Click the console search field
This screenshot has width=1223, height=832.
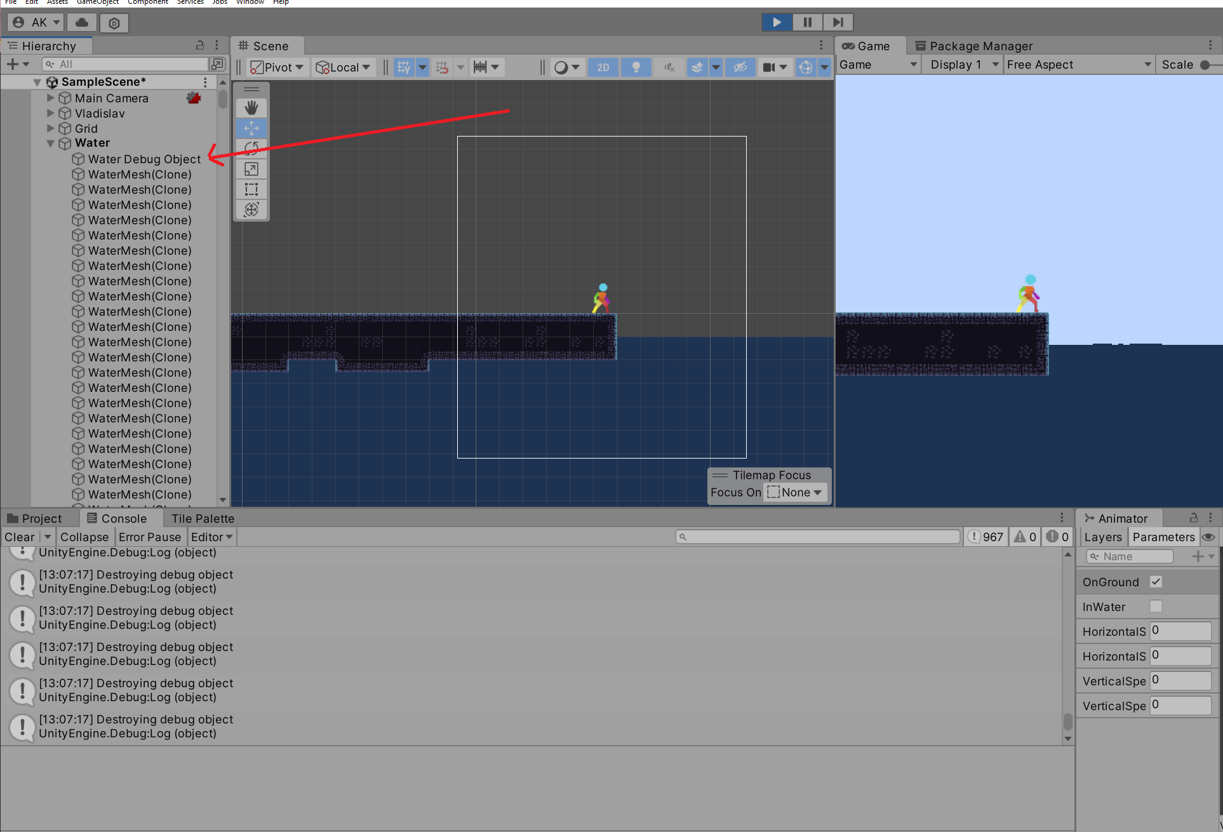818,537
